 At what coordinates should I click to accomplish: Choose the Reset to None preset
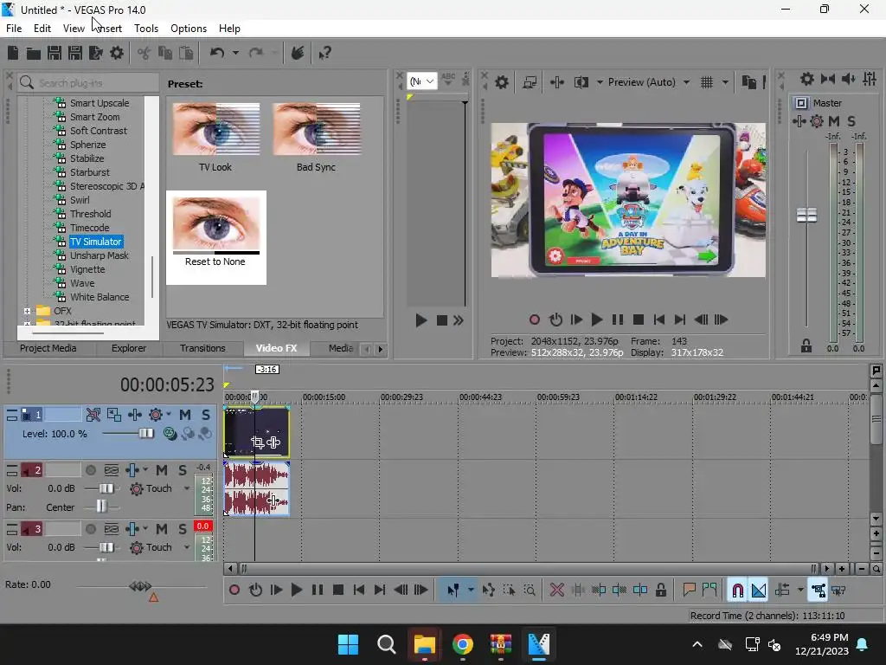[215, 237]
